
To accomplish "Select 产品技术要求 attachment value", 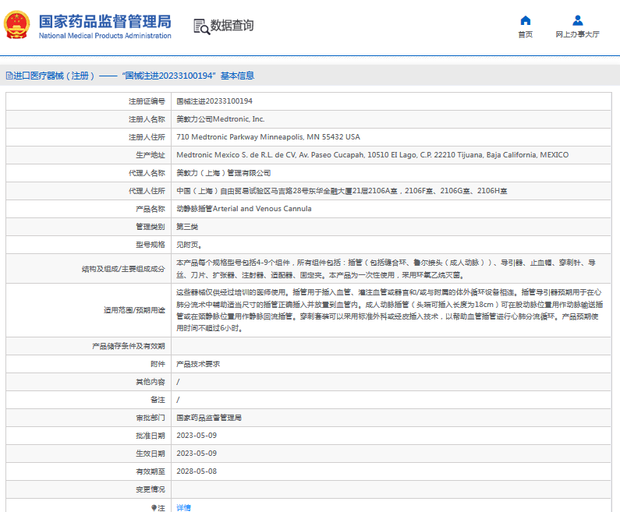I will 198,364.
